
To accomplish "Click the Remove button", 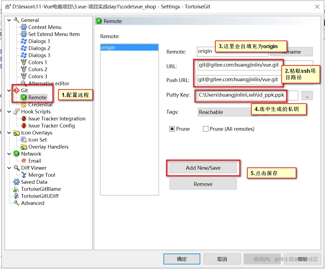I will pos(203,184).
